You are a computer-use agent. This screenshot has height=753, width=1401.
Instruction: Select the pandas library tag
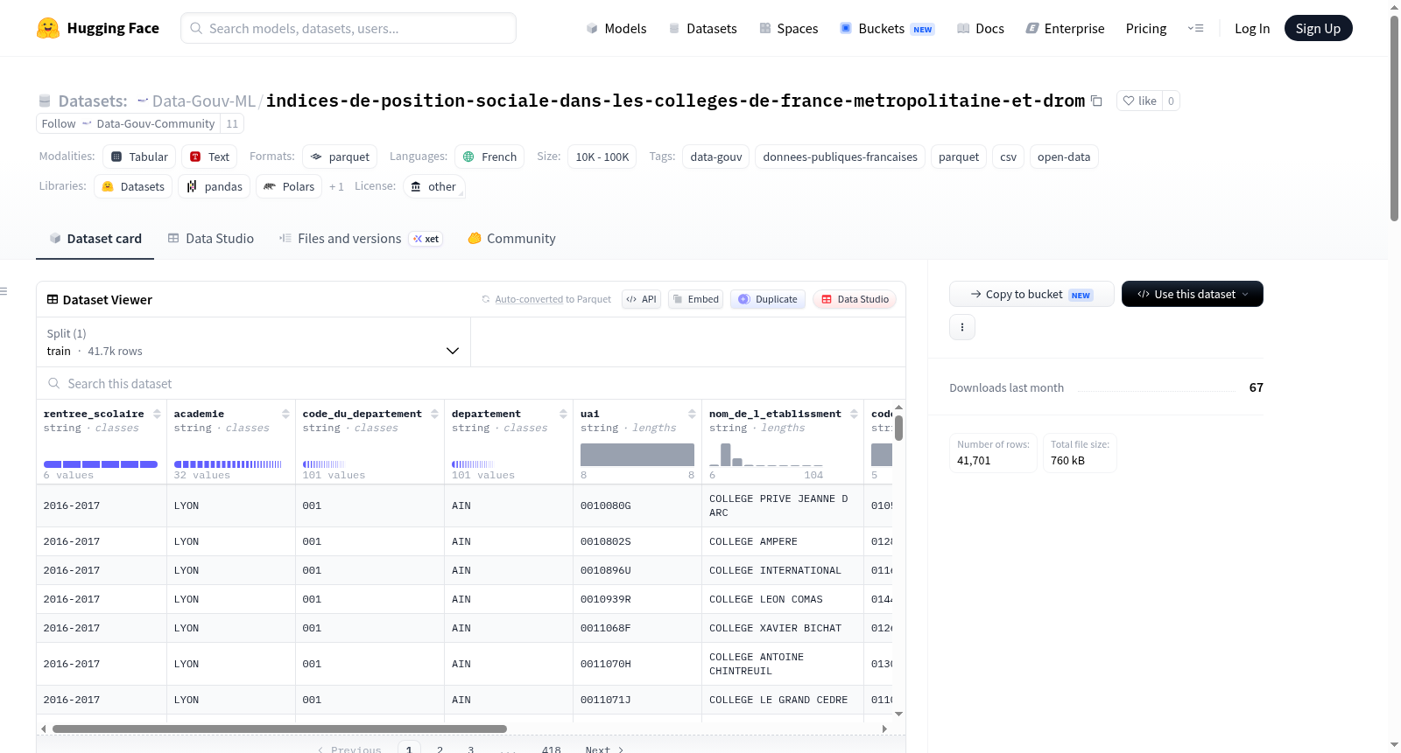[x=215, y=186]
